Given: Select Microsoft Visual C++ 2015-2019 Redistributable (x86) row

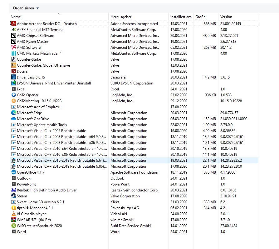Looking at the screenshot, I should 134,166.
